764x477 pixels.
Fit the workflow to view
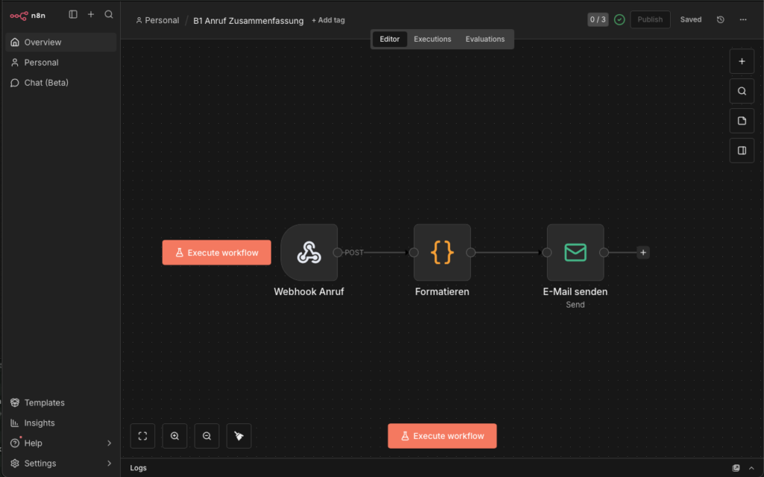(x=143, y=436)
